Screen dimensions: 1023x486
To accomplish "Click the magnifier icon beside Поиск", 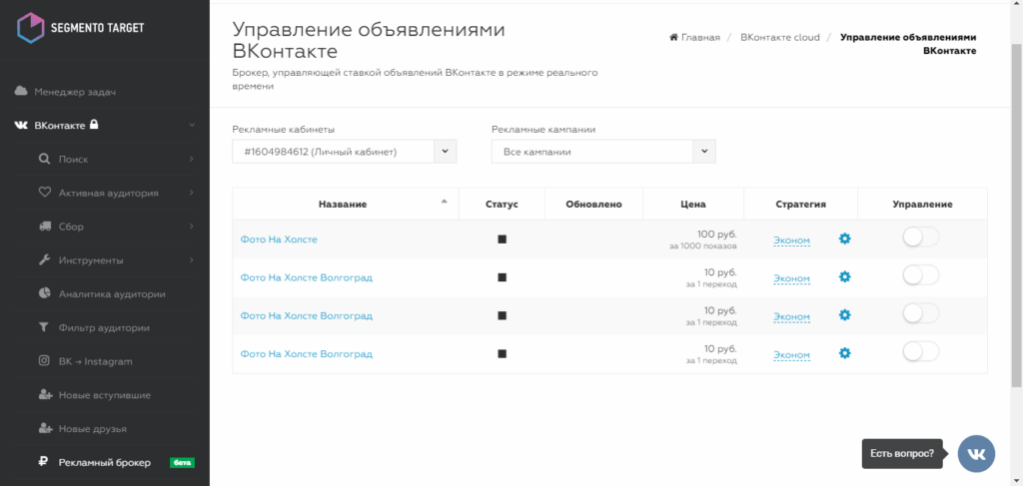I will 44,159.
